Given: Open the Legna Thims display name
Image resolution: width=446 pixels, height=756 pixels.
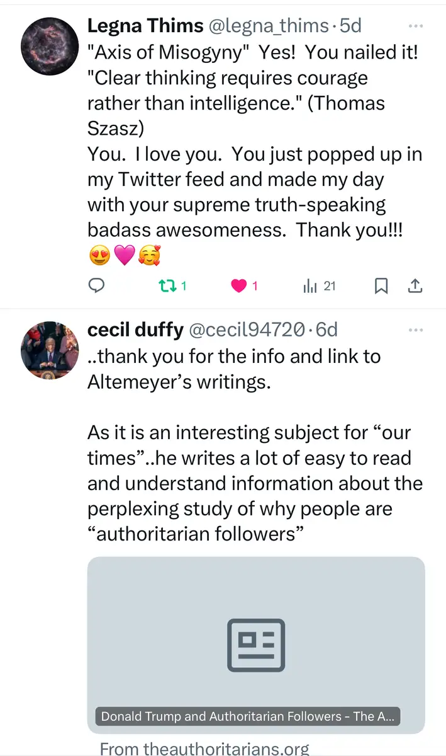Looking at the screenshot, I should point(145,26).
